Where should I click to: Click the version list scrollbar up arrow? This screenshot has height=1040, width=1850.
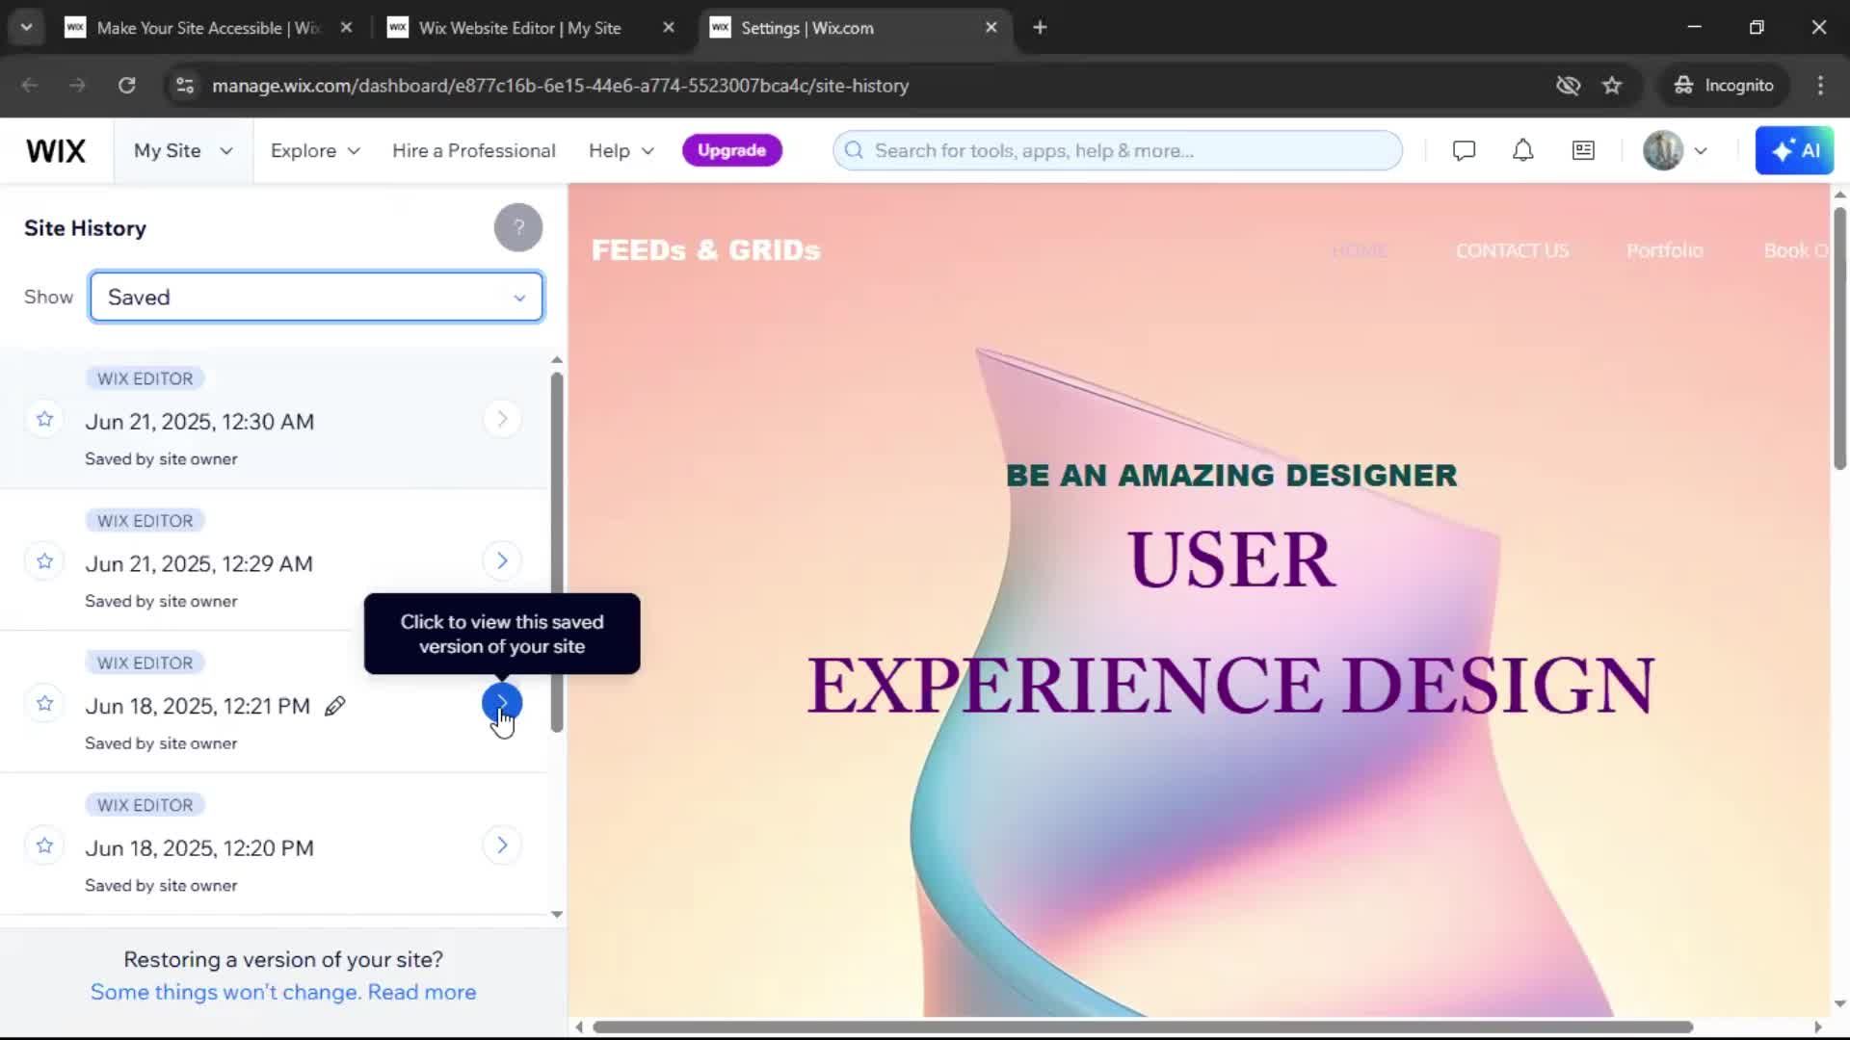(557, 359)
